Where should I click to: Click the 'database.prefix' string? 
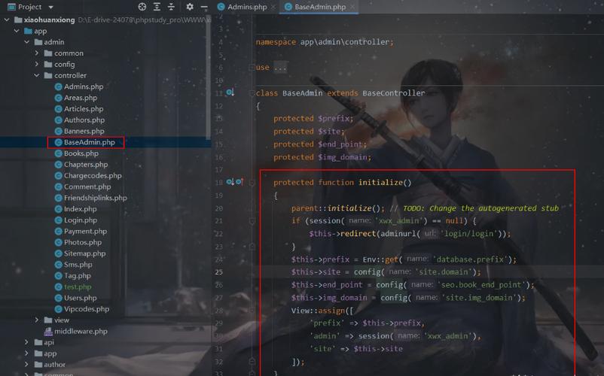pos(472,259)
